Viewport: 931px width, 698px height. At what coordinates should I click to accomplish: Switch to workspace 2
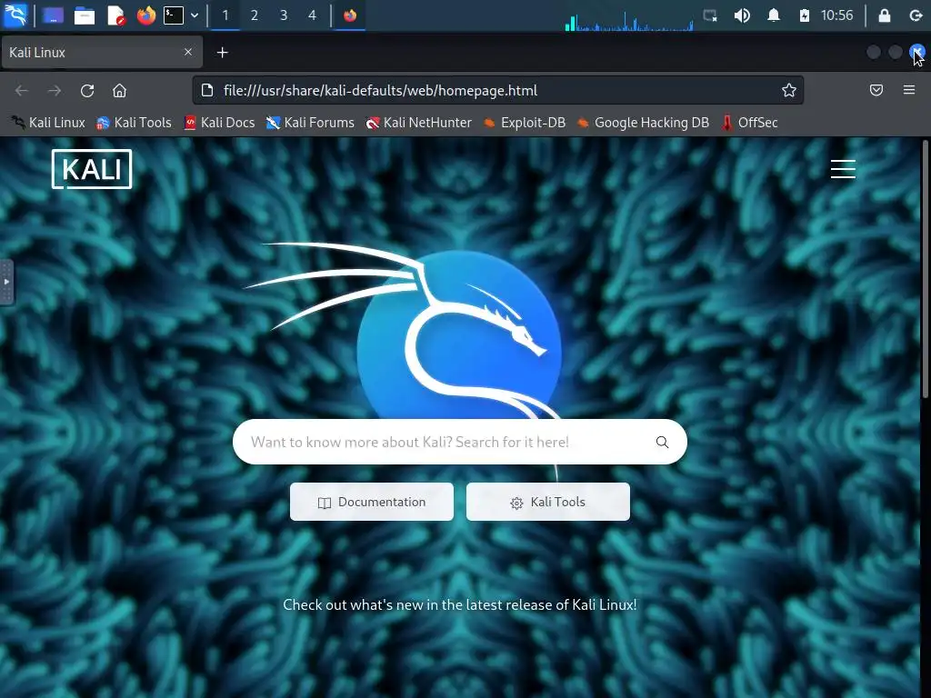255,15
